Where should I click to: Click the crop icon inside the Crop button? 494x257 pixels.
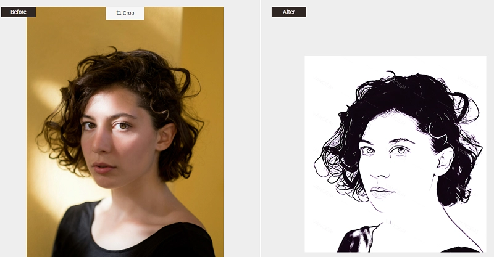pyautogui.click(x=119, y=13)
